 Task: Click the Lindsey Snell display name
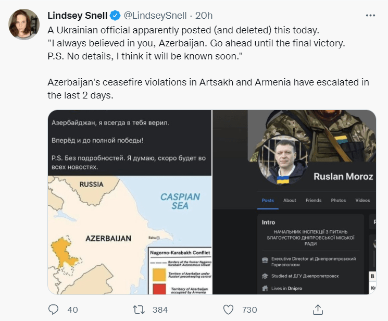[77, 16]
